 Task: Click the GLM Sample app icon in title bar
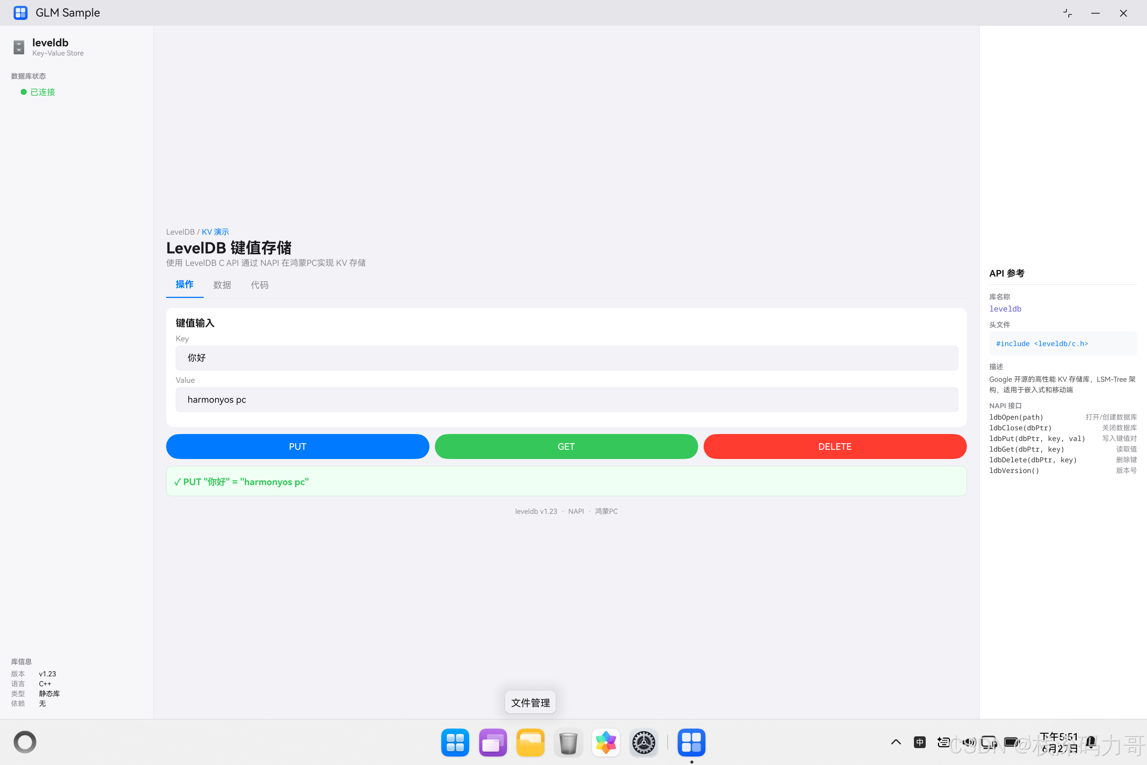click(21, 13)
